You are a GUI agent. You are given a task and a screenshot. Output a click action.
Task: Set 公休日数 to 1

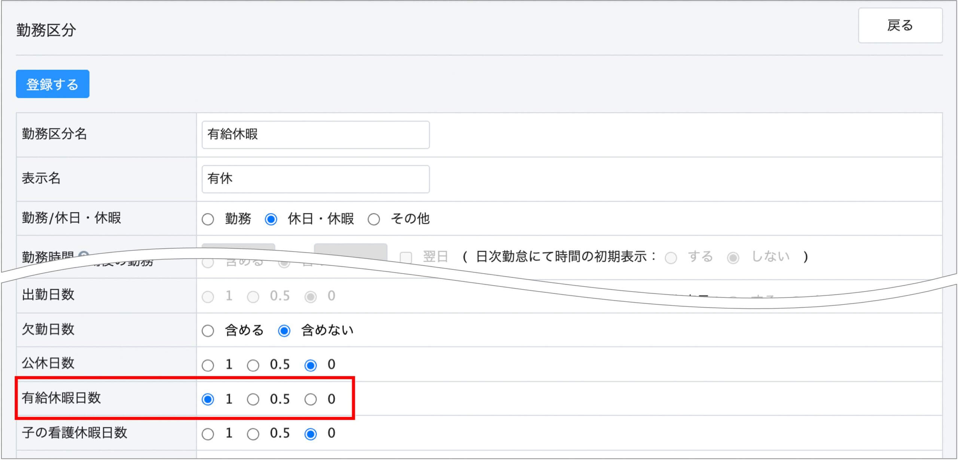(208, 365)
